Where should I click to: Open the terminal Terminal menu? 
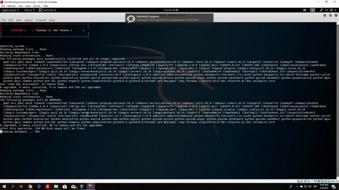[41, 20]
